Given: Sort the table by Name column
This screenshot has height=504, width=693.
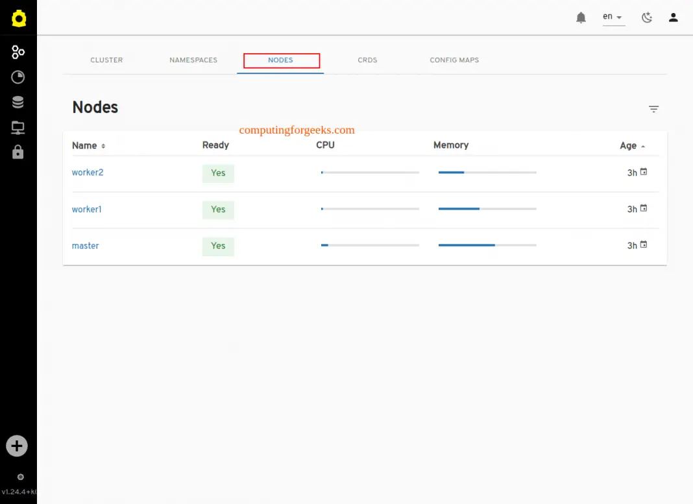Looking at the screenshot, I should pyautogui.click(x=88, y=146).
